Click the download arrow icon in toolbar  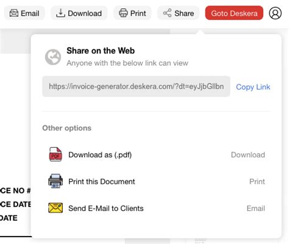click(60, 13)
